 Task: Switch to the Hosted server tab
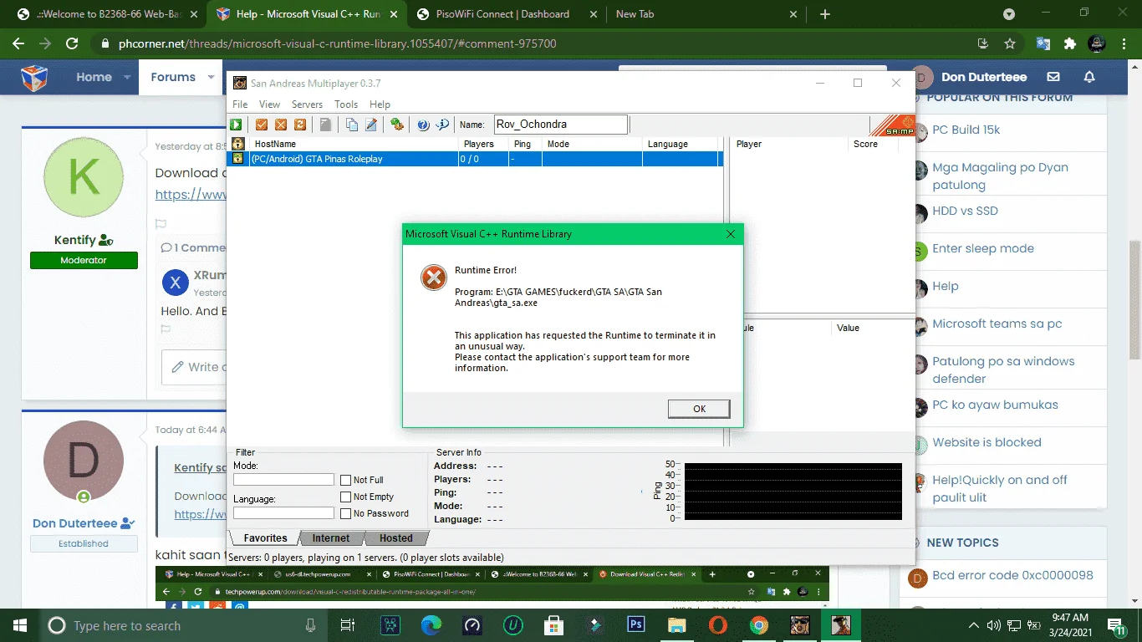pyautogui.click(x=396, y=538)
